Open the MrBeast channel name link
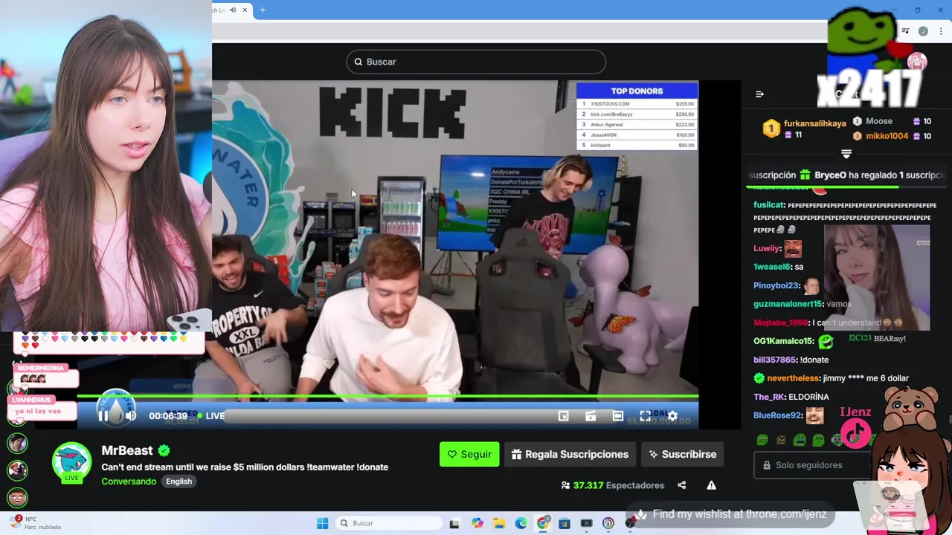 127,450
